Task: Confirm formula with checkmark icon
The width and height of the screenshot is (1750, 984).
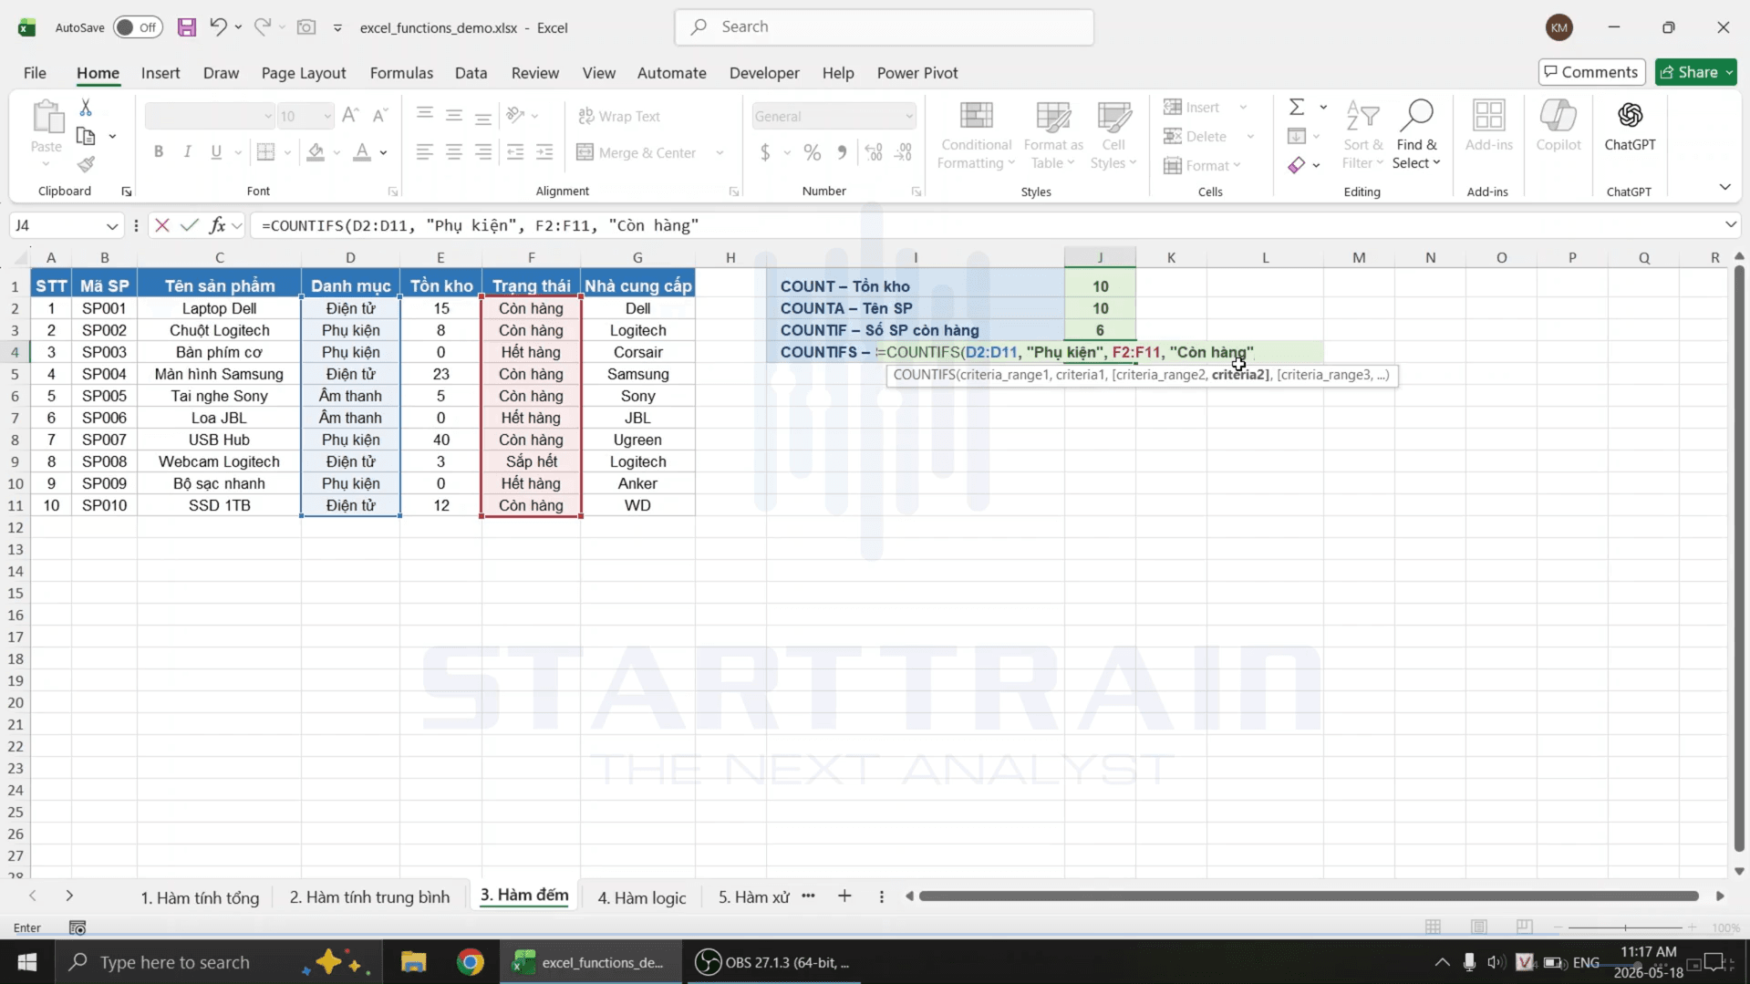Action: pos(190,225)
